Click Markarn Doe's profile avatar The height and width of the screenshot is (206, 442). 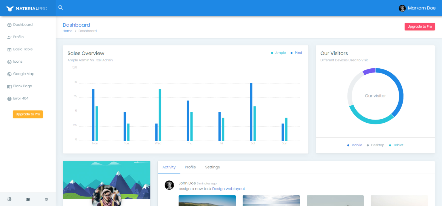click(x=402, y=8)
